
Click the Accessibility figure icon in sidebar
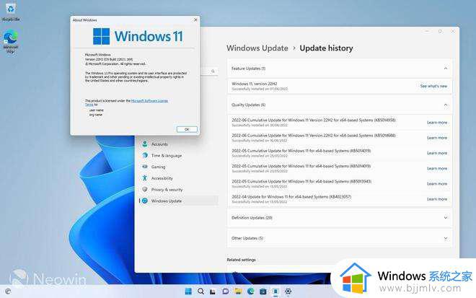[x=145, y=178]
